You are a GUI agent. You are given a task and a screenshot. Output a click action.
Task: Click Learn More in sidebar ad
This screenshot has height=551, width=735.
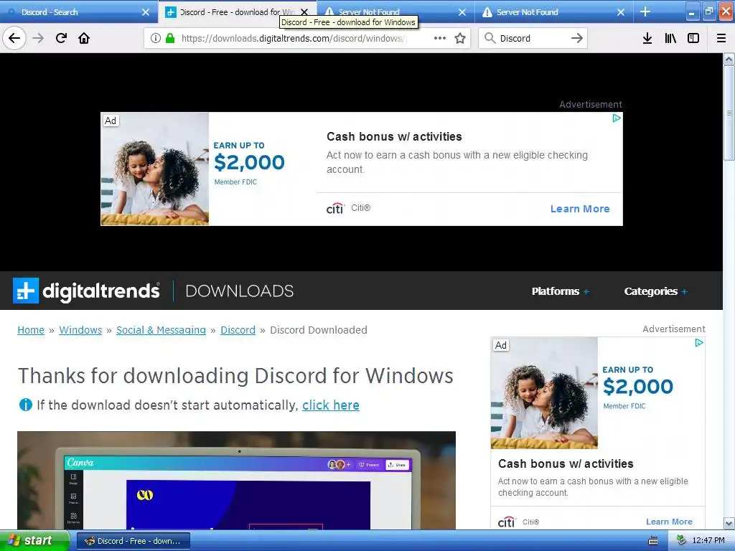(x=669, y=522)
